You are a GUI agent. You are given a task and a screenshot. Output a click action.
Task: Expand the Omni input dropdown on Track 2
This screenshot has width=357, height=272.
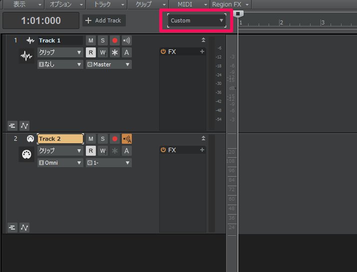coord(60,163)
